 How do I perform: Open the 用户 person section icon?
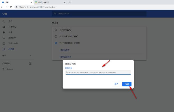(4, 21)
